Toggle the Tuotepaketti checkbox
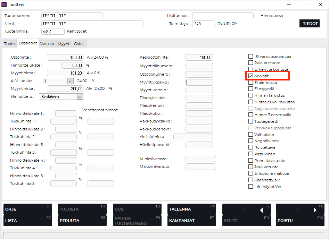The height and width of the screenshot is (239, 329). [251, 121]
